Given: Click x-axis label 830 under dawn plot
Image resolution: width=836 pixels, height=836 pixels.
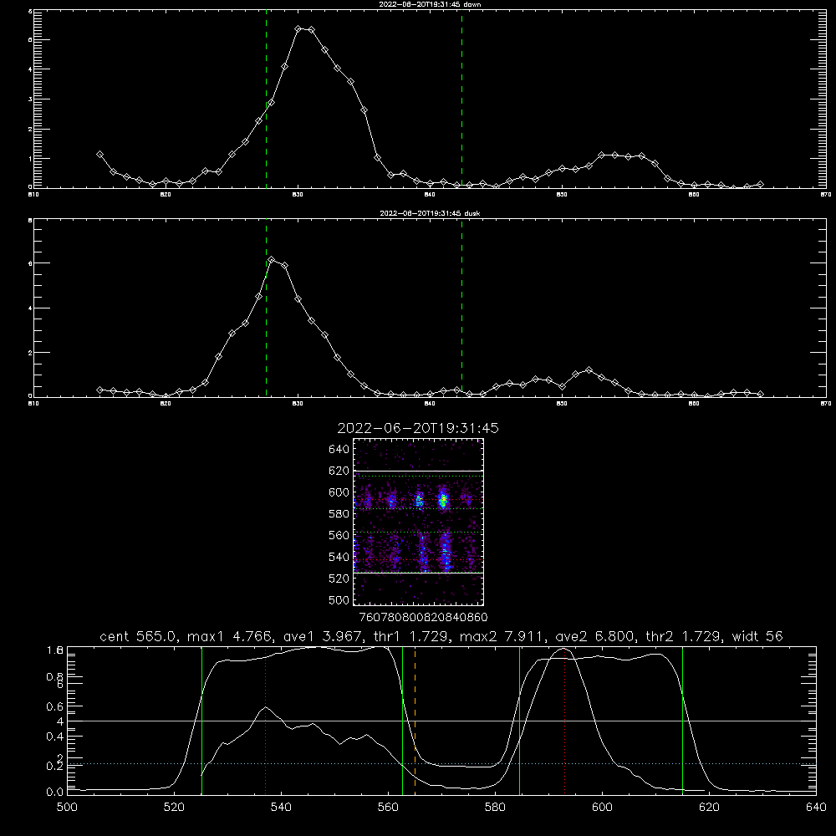Looking at the screenshot, I should (x=298, y=195).
